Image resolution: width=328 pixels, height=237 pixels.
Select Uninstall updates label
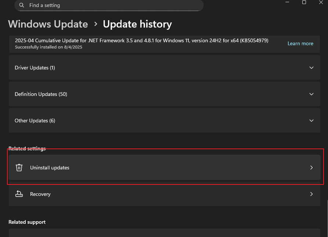50,168
